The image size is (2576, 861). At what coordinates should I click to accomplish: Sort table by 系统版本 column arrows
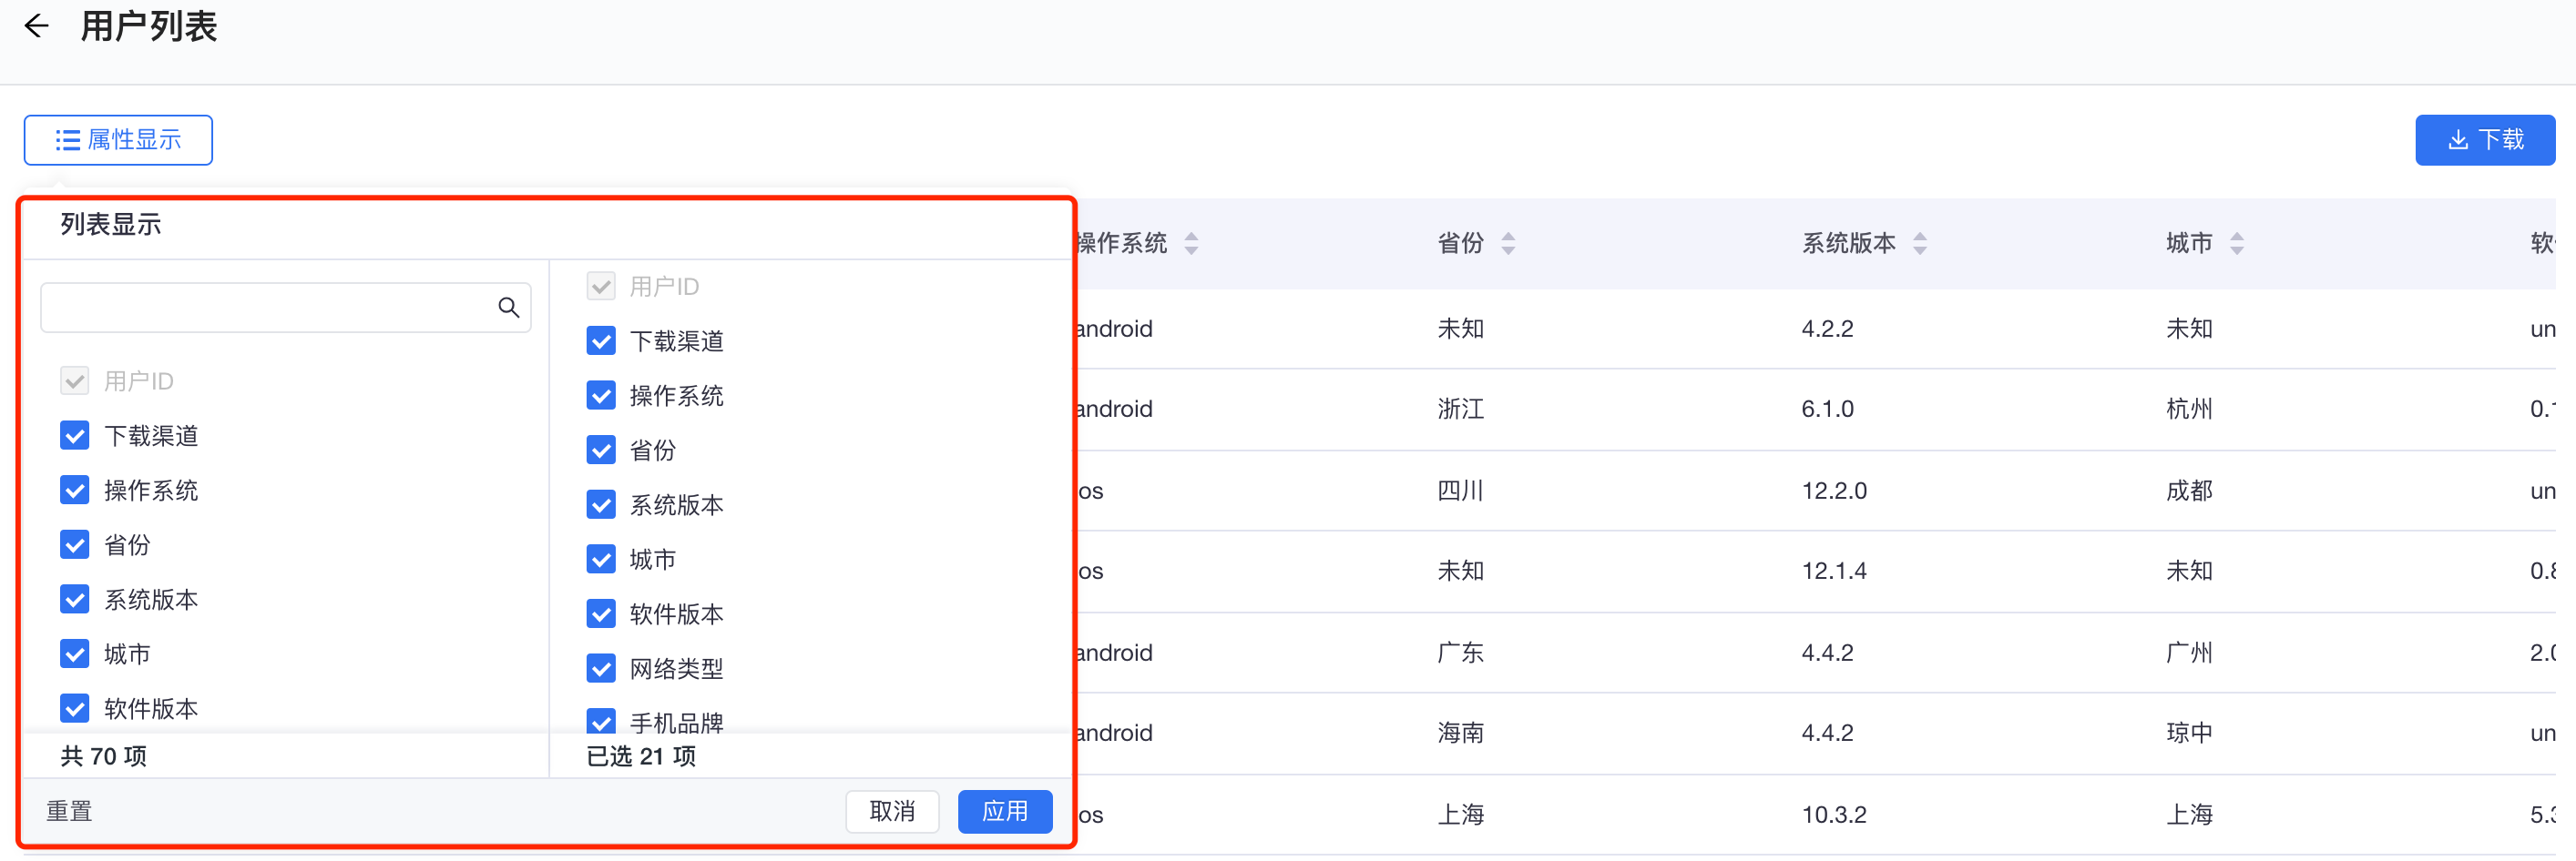click(1919, 244)
